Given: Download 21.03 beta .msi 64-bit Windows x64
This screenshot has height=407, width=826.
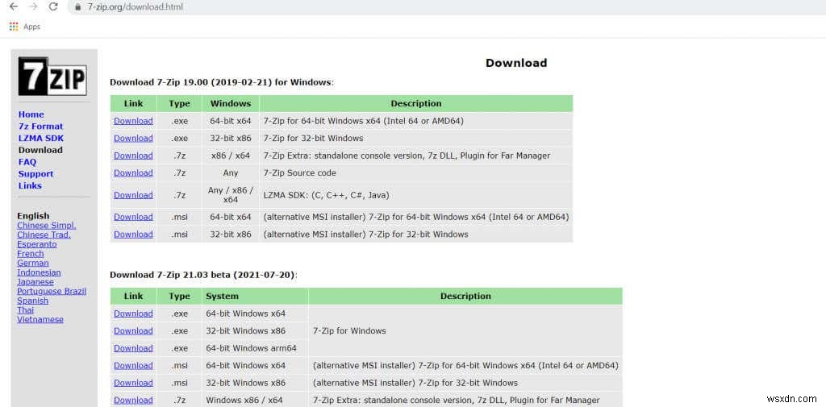Looking at the screenshot, I should click(x=133, y=366).
